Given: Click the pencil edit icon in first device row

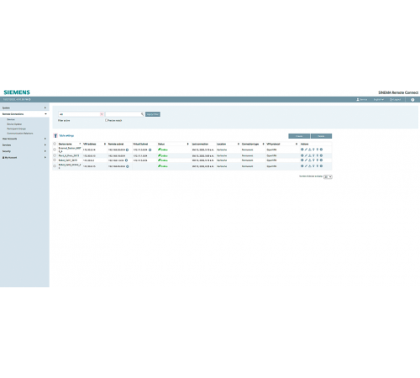Looking at the screenshot, I should coord(306,150).
